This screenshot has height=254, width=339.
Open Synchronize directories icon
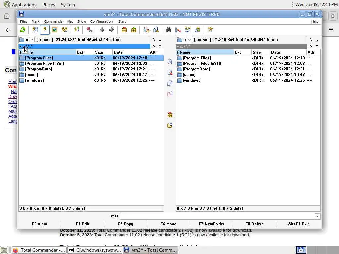tap(188, 30)
